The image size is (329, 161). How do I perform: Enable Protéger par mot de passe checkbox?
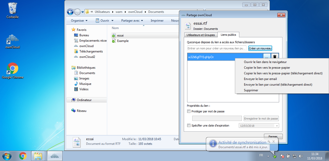click(189, 111)
